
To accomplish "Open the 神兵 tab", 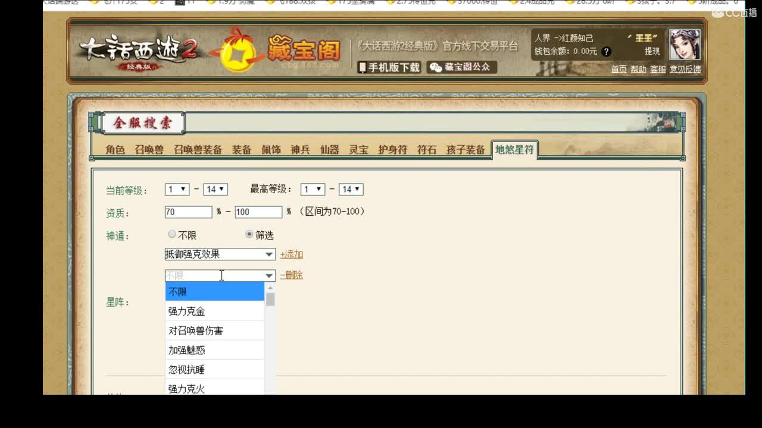I will (300, 150).
